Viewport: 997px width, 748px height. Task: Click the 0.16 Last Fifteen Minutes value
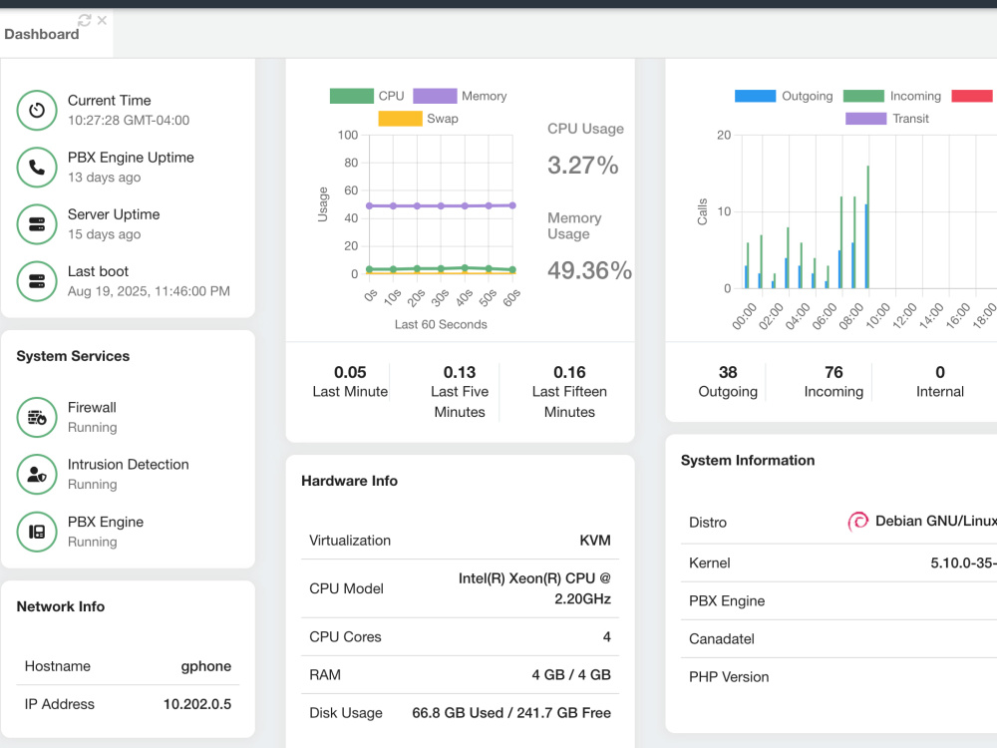[x=569, y=372]
